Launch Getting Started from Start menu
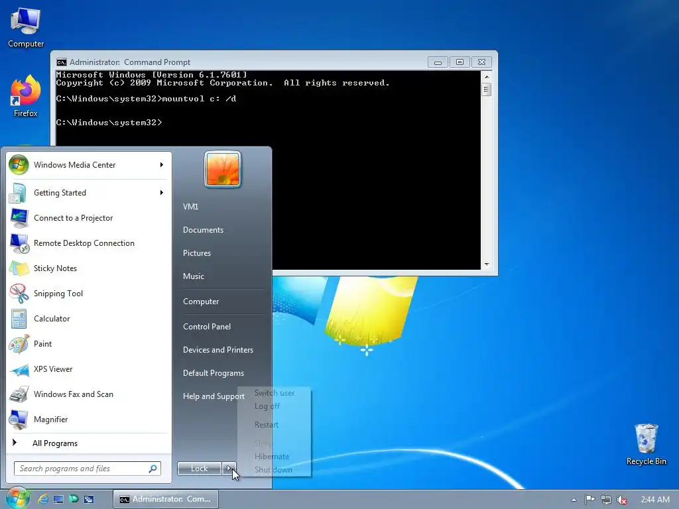679x509 pixels. (x=89, y=193)
